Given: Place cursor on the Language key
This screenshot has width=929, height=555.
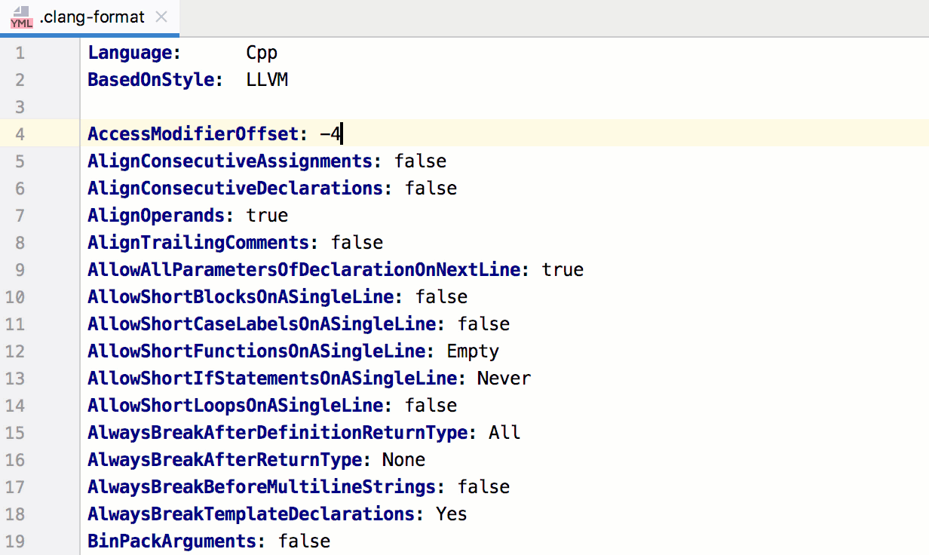Looking at the screenshot, I should [133, 53].
